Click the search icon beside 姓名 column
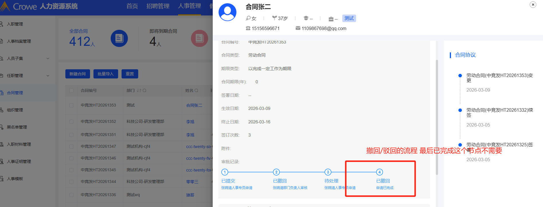The image size is (543, 207). tap(196, 90)
